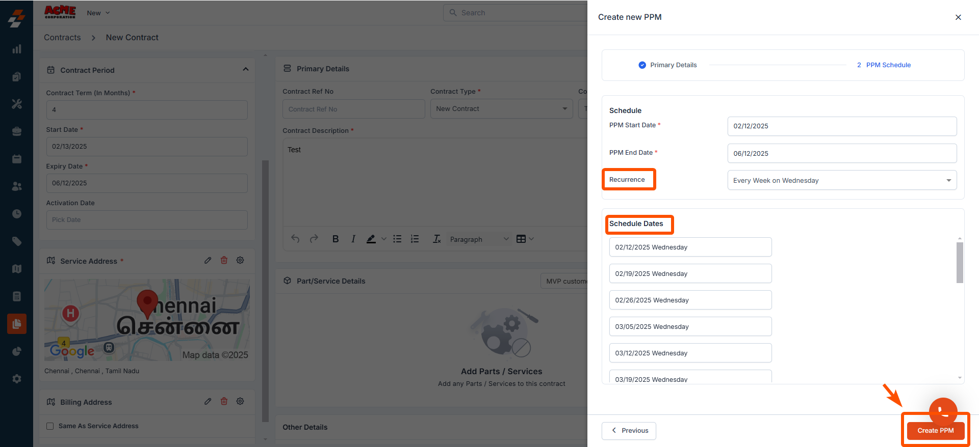Click the bold formatting icon

pyautogui.click(x=336, y=239)
